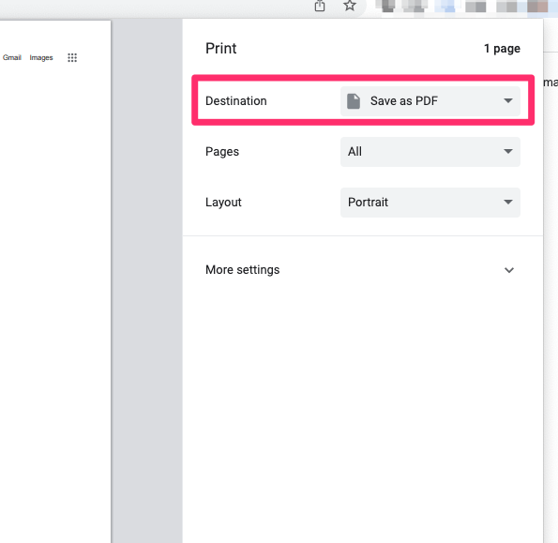Click the More settings label
The width and height of the screenshot is (558, 543).
pos(242,270)
